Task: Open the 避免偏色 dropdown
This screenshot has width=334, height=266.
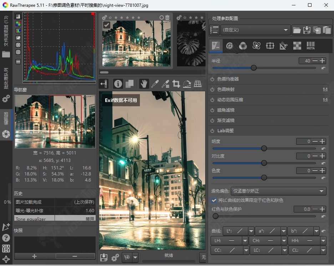Action: pos(278,191)
